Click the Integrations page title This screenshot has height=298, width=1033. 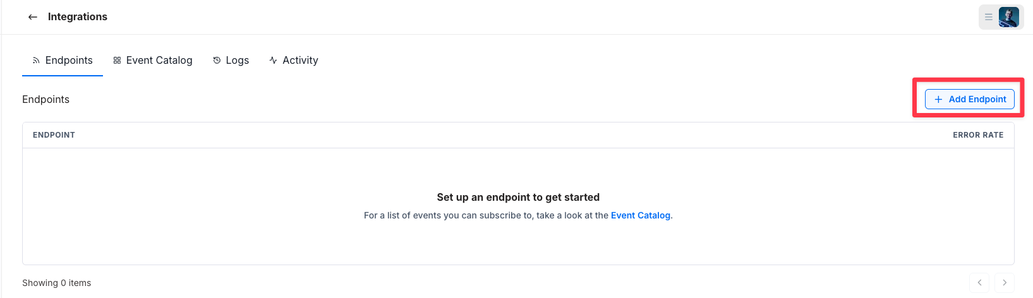point(78,17)
